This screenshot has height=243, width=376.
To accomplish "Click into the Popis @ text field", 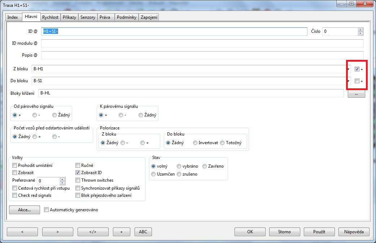I will tap(202, 56).
